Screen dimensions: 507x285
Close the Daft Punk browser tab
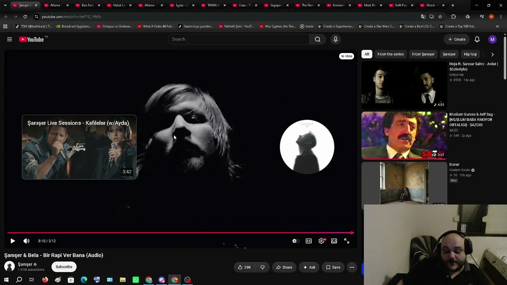tap(412, 5)
